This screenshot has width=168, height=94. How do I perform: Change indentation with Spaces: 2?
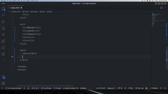pos(111,88)
